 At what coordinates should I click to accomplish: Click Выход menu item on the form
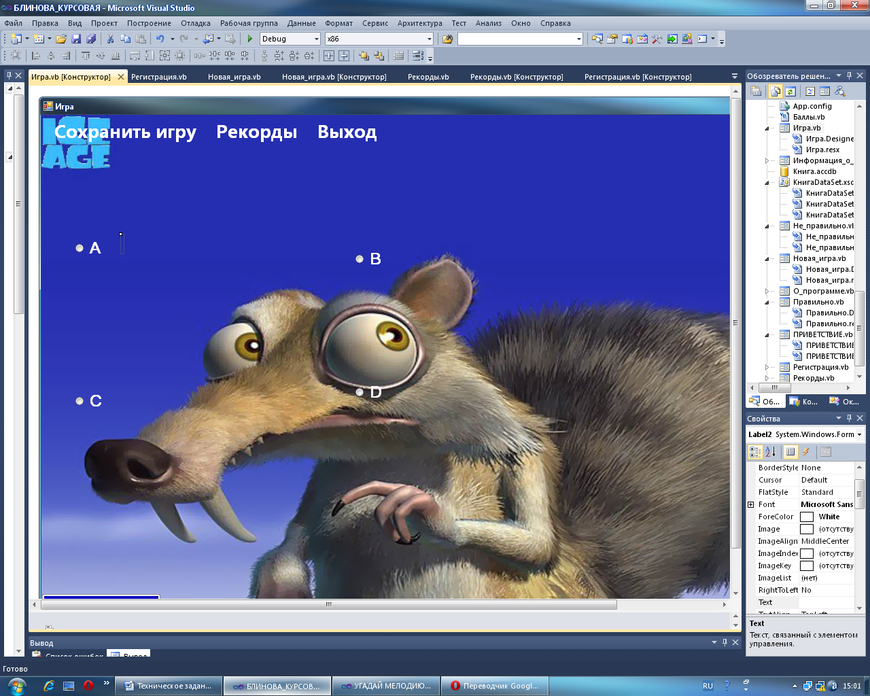[347, 132]
